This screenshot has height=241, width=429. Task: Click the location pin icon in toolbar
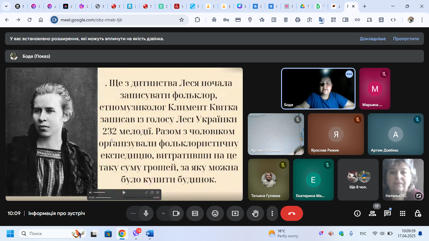pos(250,20)
